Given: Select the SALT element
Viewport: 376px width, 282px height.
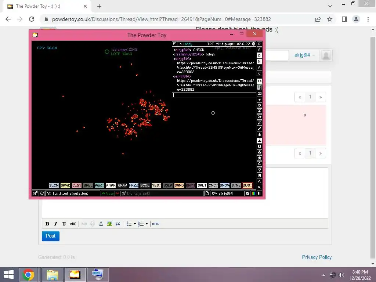Looking at the screenshot, I should [x=202, y=185].
